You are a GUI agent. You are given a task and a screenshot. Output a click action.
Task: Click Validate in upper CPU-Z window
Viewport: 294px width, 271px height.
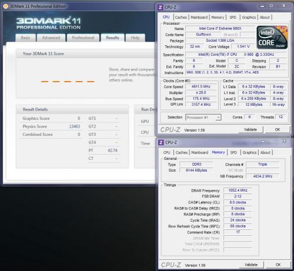250,130
